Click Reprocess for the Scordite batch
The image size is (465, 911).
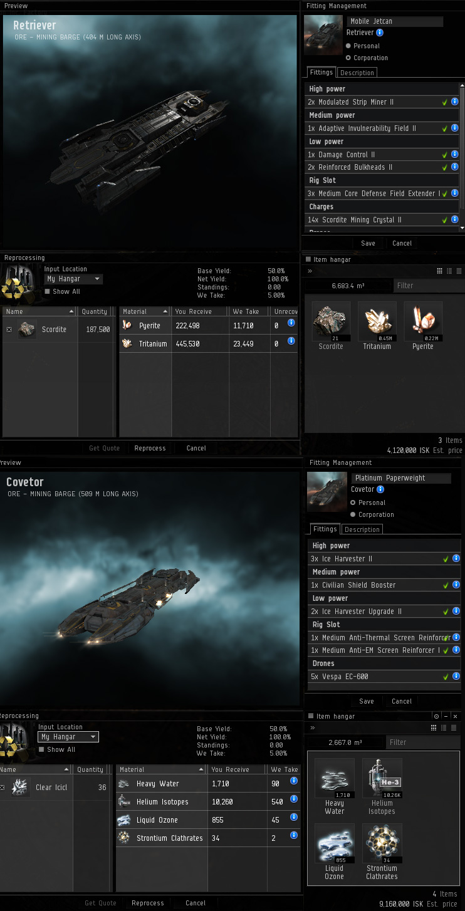150,448
